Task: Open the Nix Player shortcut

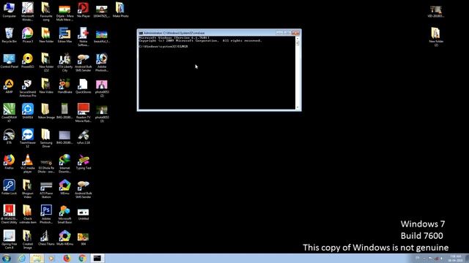Action: pyautogui.click(x=83, y=9)
